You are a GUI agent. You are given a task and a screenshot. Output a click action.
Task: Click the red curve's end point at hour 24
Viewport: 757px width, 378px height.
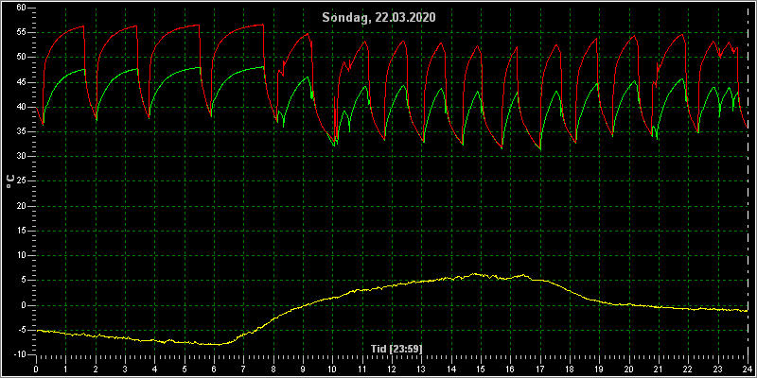(x=747, y=129)
